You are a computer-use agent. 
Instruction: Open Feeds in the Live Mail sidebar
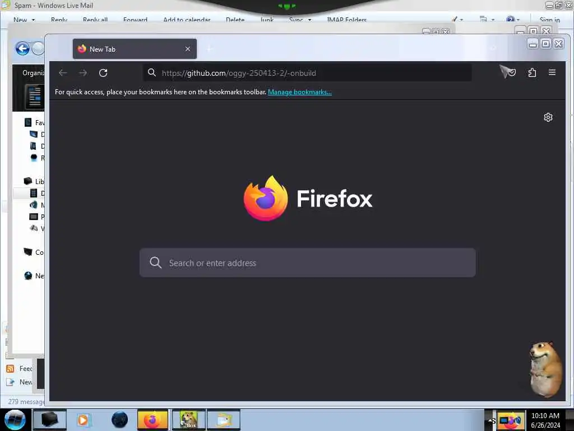26,368
